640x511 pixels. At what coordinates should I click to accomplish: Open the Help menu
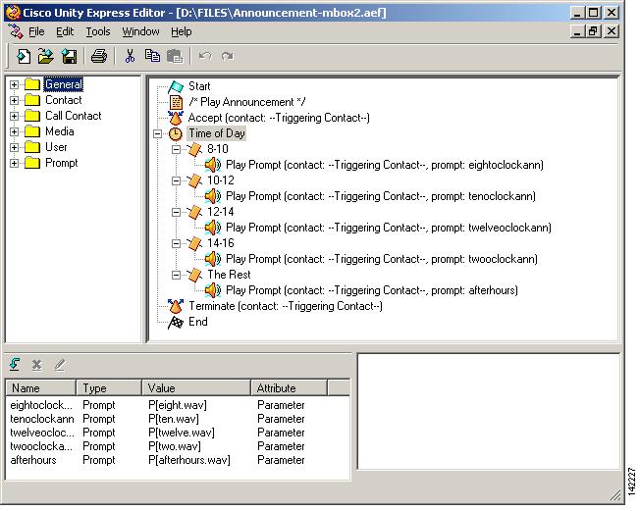(182, 31)
